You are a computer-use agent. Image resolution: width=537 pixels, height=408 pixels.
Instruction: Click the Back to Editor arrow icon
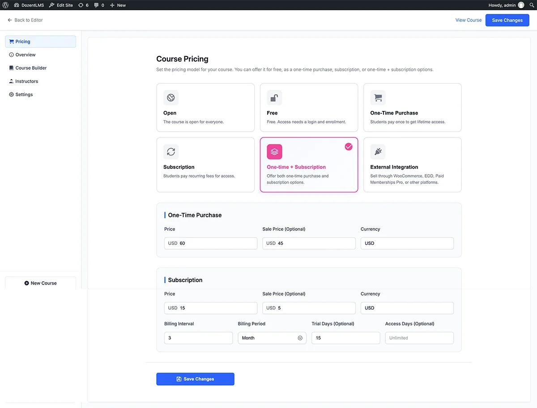pyautogui.click(x=10, y=20)
